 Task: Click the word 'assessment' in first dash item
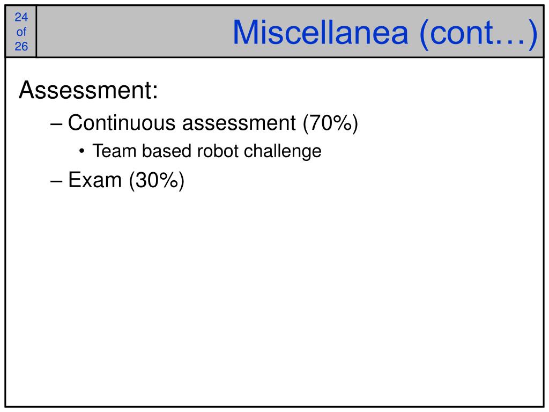point(239,124)
